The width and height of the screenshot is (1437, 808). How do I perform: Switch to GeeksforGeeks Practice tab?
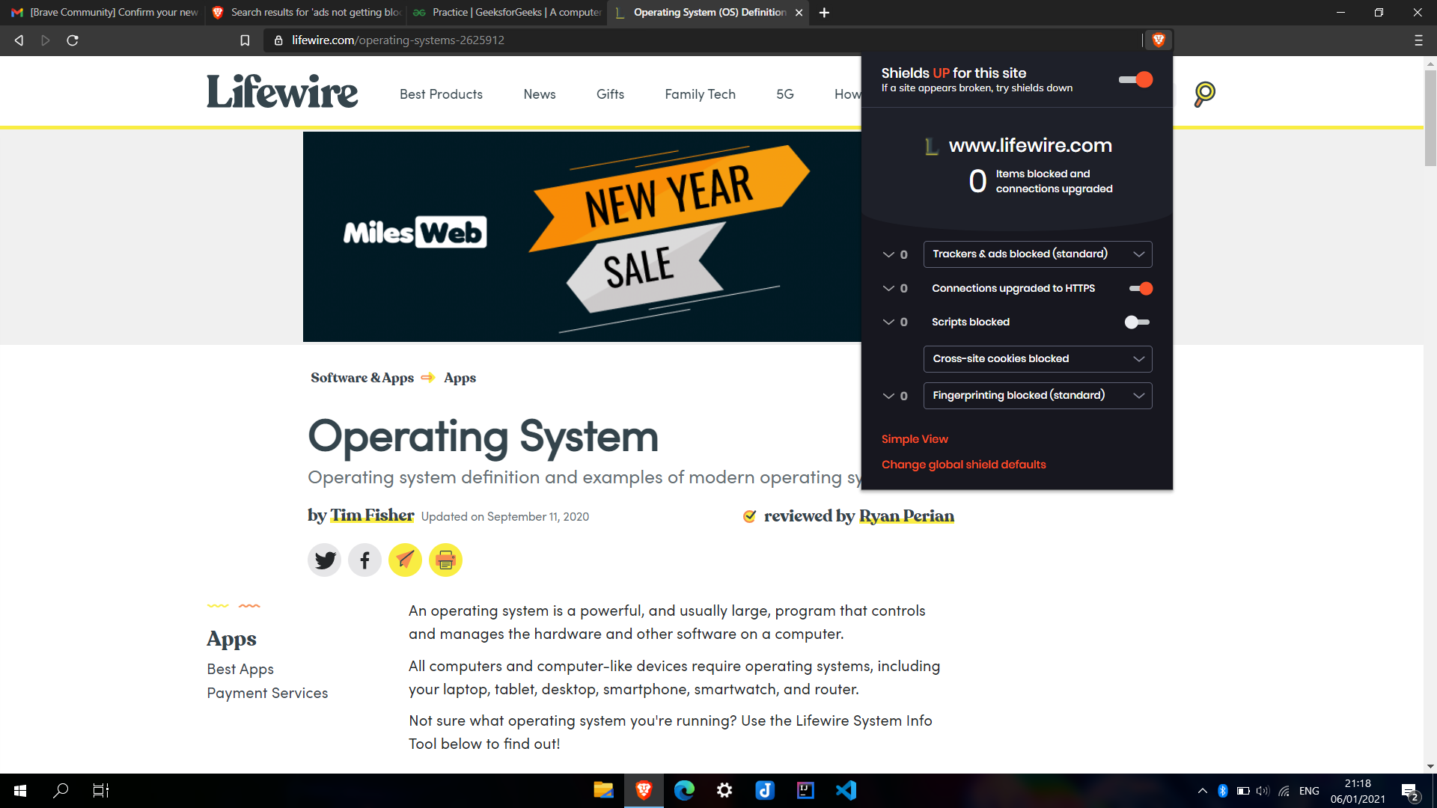509,12
